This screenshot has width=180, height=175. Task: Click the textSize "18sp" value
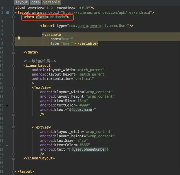pyautogui.click(x=82, y=101)
